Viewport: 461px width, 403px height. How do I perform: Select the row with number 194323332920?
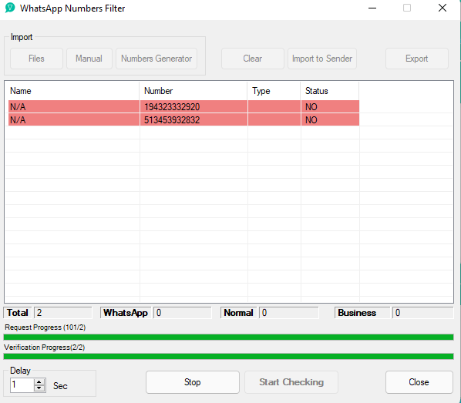(183, 106)
